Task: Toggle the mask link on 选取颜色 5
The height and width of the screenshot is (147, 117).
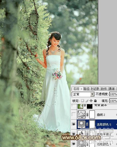Action: (x=87, y=124)
